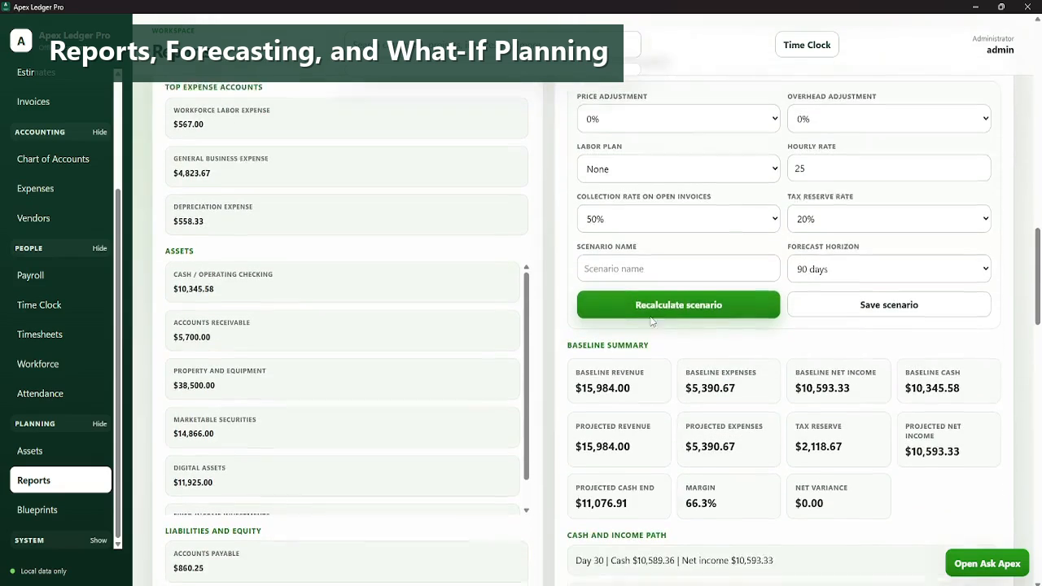The image size is (1042, 586).
Task: Click the Accounts Receivable card
Action: coord(342,330)
